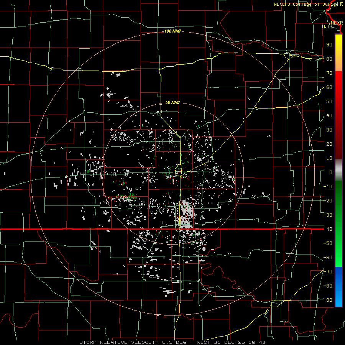The image size is (345, 345).
Task: Select the "70" label on the velocity scale
Action: click(329, 73)
